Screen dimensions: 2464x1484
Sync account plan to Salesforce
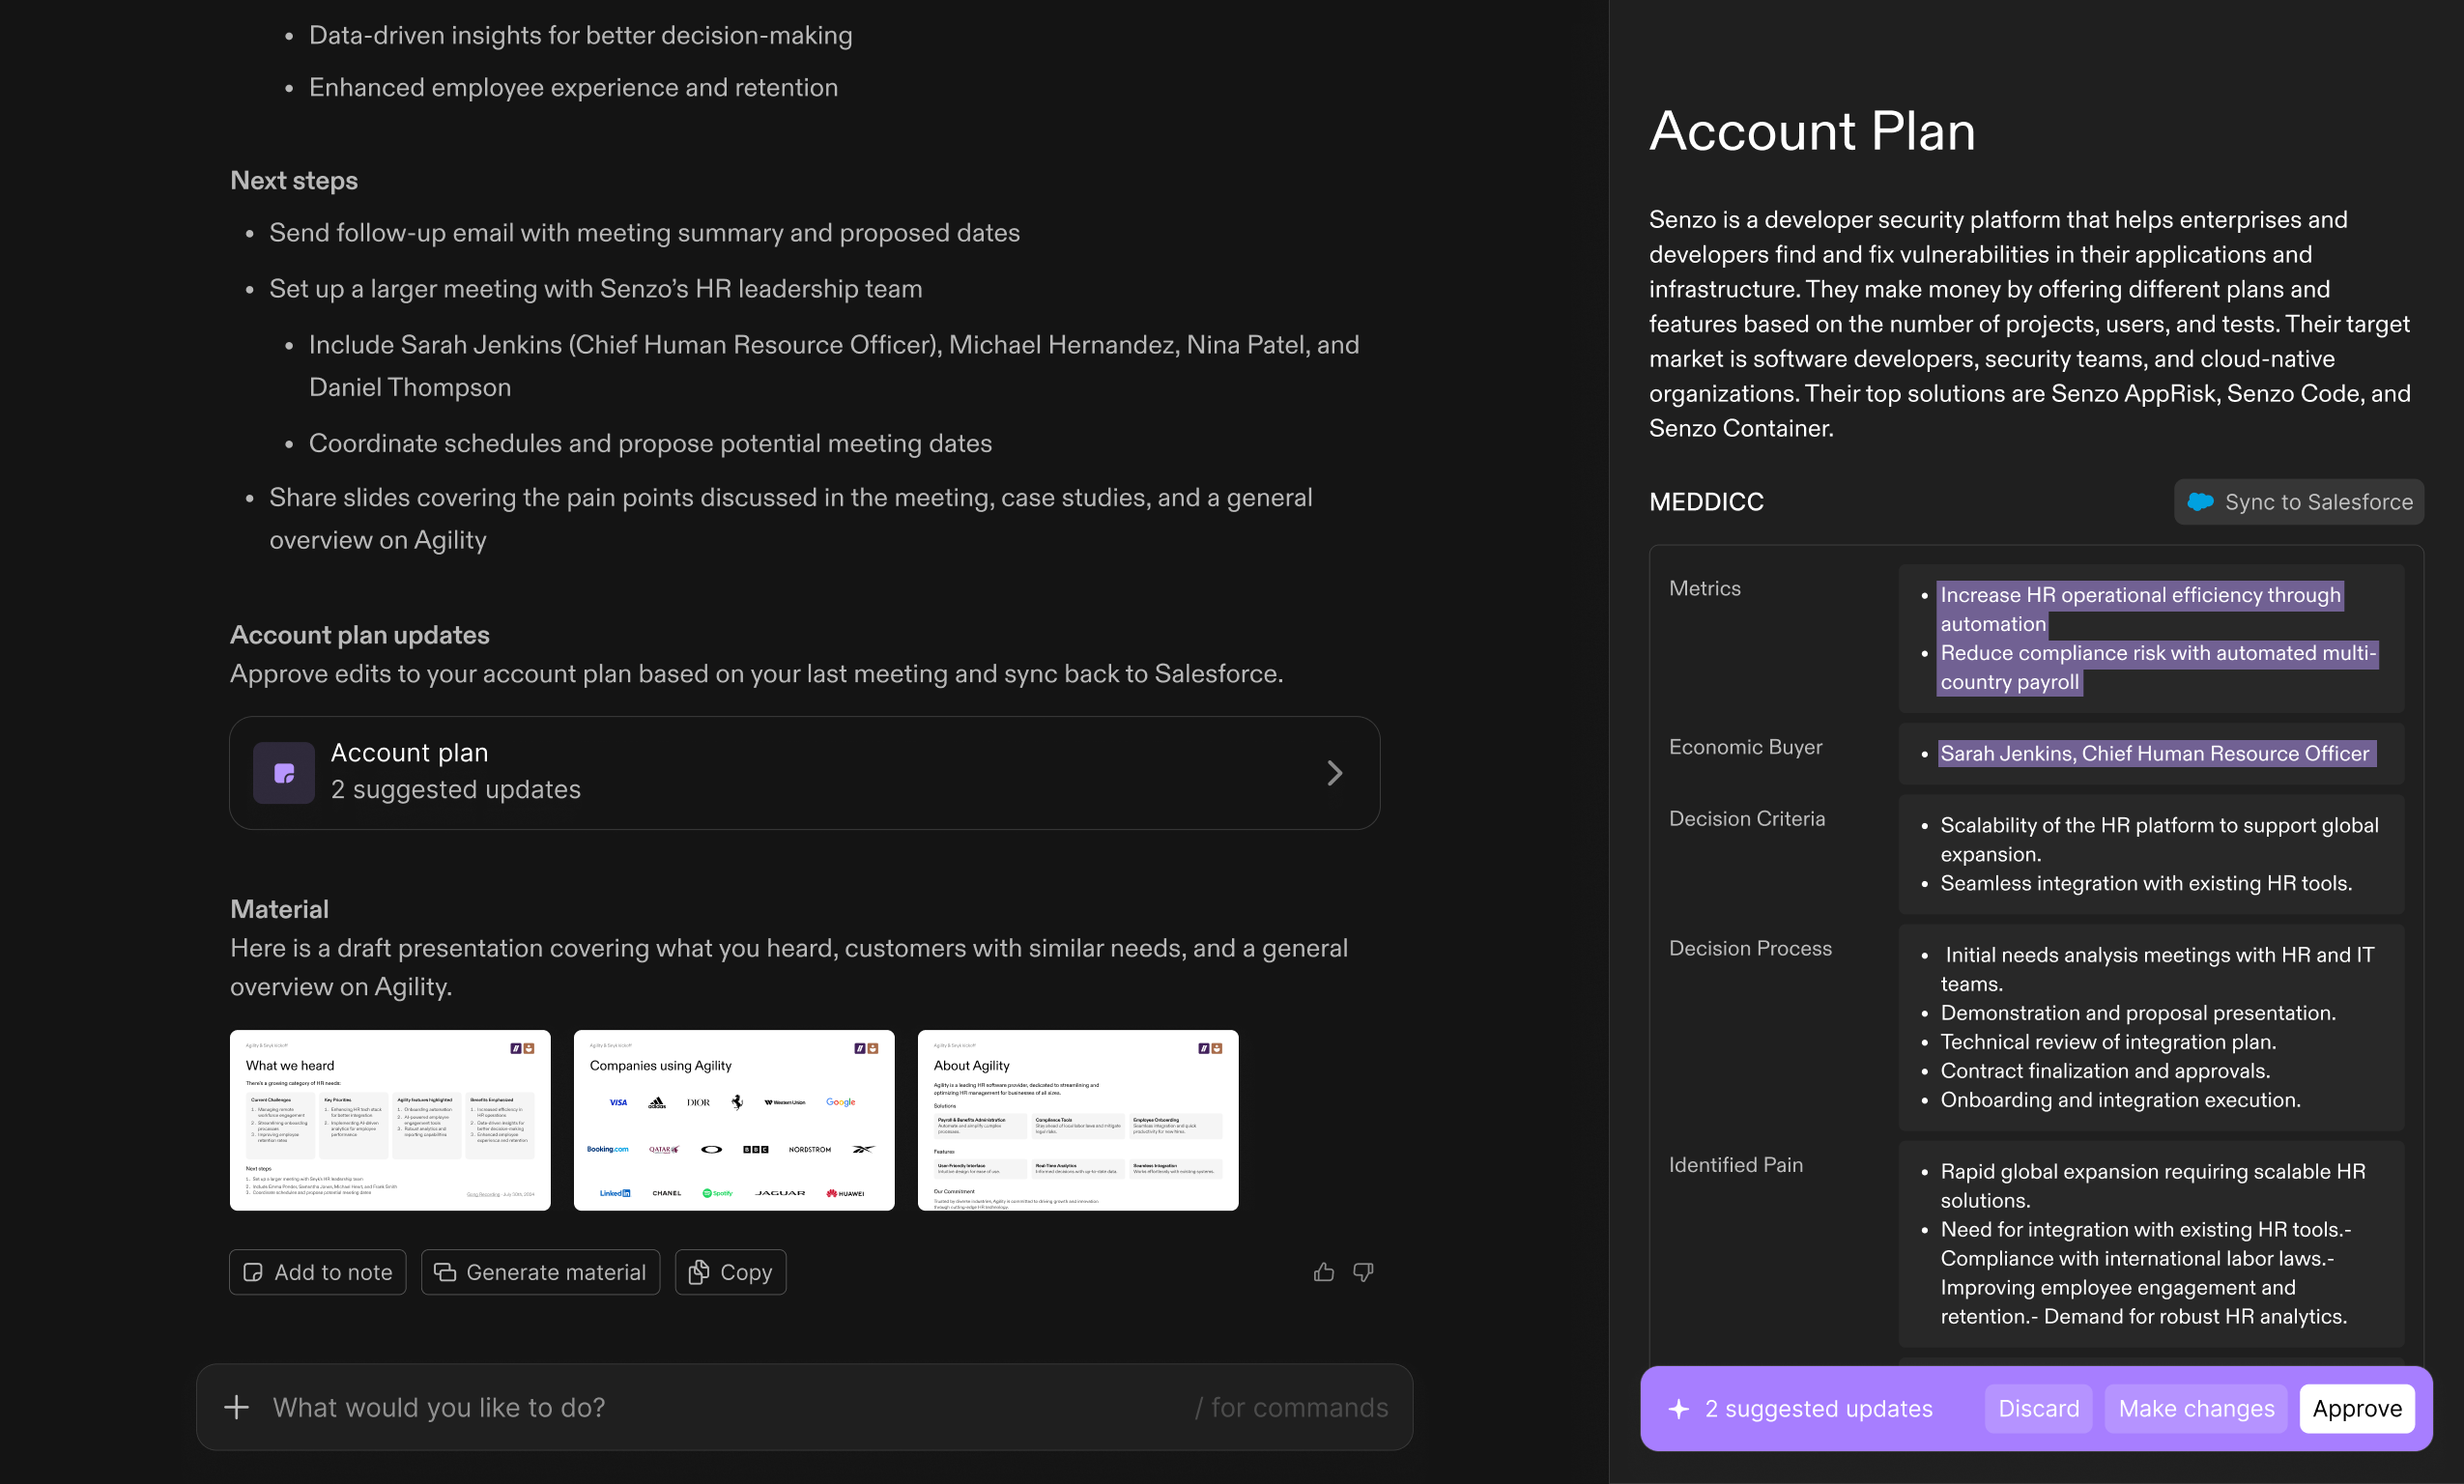point(2299,502)
